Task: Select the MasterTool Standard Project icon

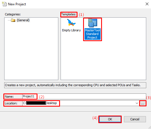Action: (x=93, y=23)
